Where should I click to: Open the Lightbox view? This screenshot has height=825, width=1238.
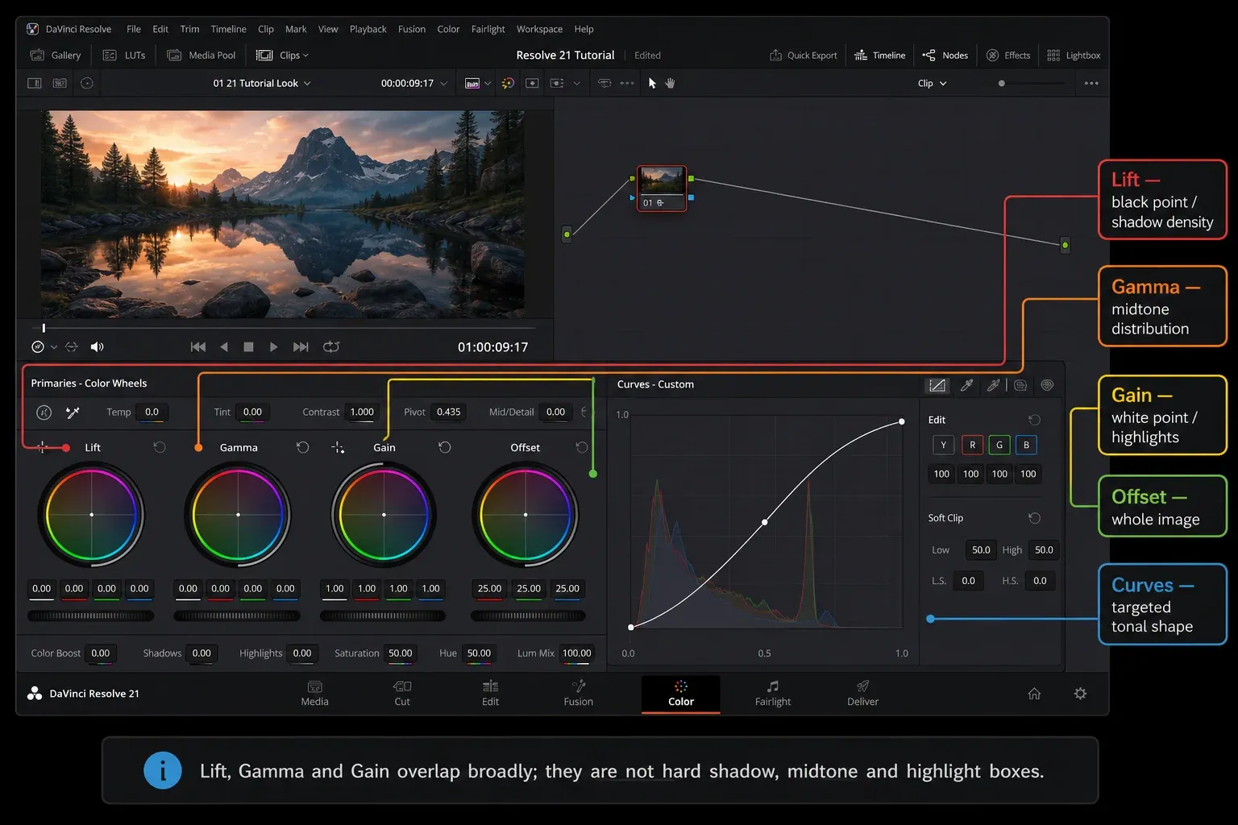click(x=1074, y=55)
